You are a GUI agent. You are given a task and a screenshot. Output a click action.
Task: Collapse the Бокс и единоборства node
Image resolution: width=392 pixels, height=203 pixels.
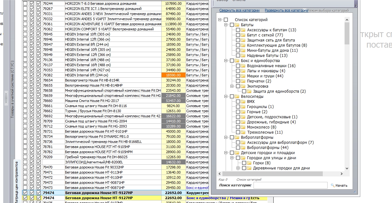[x=226, y=61]
